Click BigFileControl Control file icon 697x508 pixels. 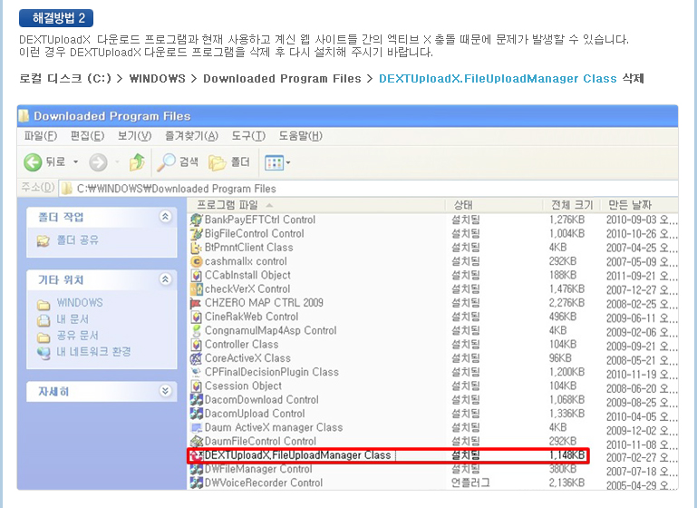[x=196, y=233]
